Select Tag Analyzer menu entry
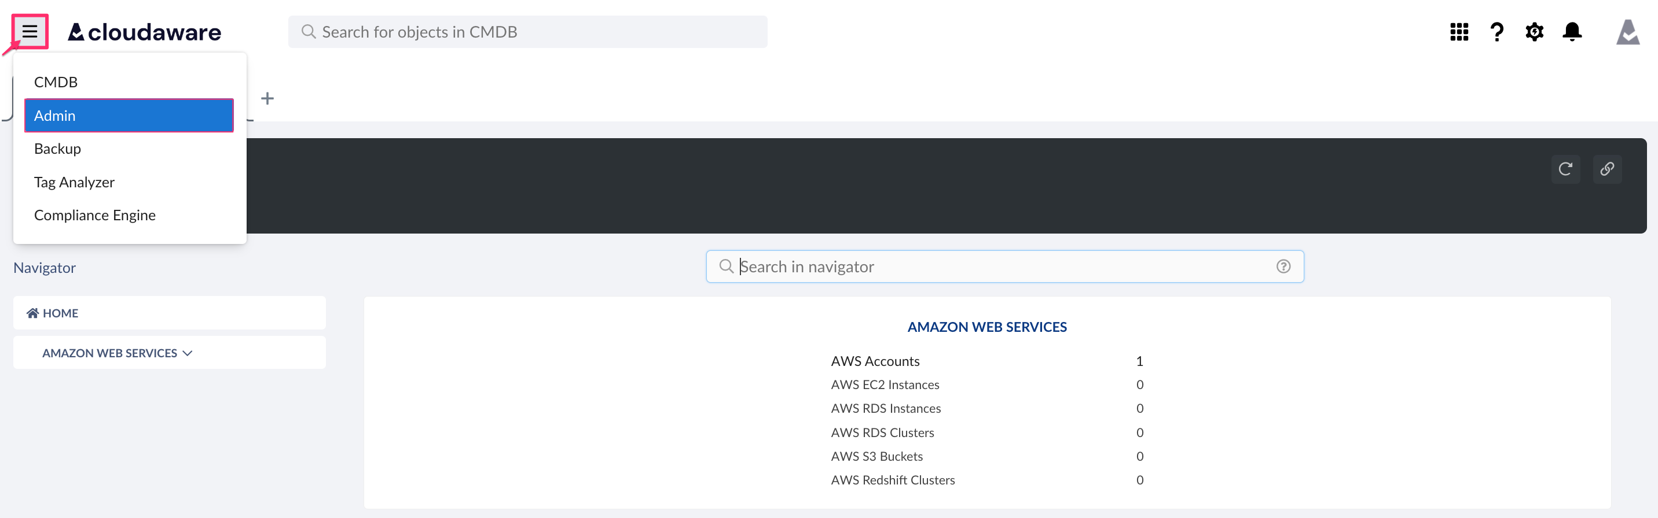The image size is (1658, 518). coord(74,183)
